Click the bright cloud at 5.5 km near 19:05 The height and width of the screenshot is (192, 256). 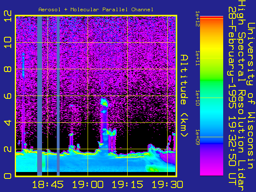[104, 103]
